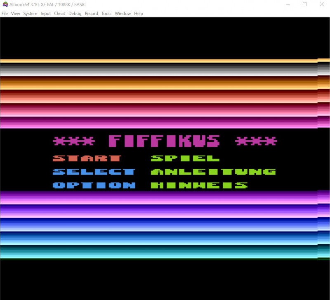Screen dimensions: 330x300
Task: Click the magenta rainbow stripe below the menu
Action: coord(165,200)
